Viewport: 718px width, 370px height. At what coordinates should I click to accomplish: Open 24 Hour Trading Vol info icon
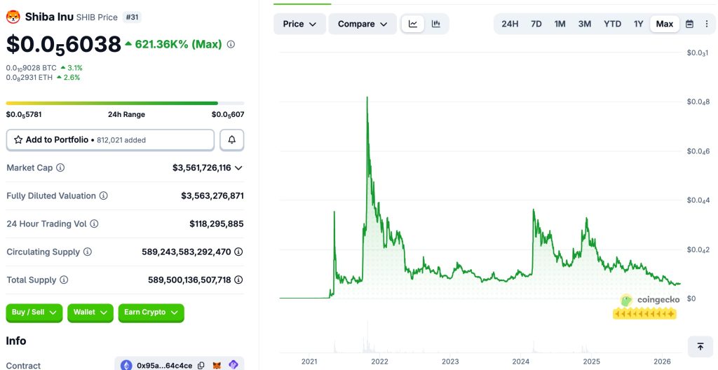pos(94,224)
